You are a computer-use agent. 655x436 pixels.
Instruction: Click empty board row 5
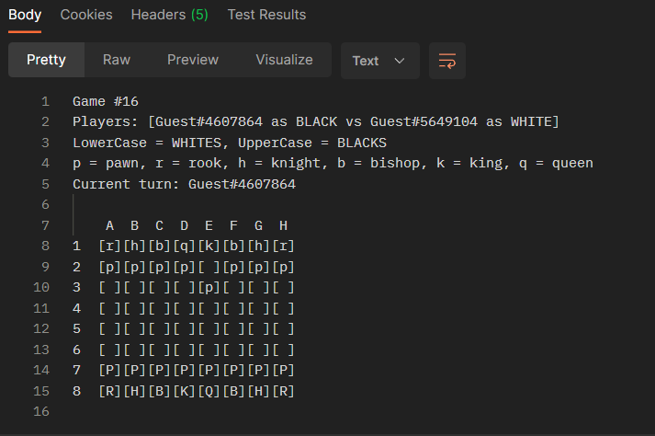pos(184,329)
